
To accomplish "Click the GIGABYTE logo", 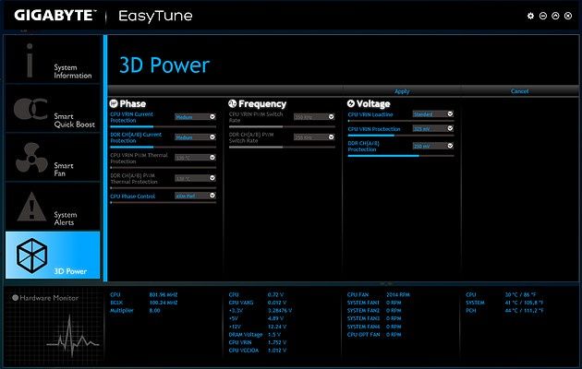I will [x=55, y=16].
